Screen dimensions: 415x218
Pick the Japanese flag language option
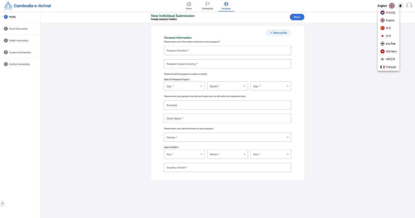388,36
